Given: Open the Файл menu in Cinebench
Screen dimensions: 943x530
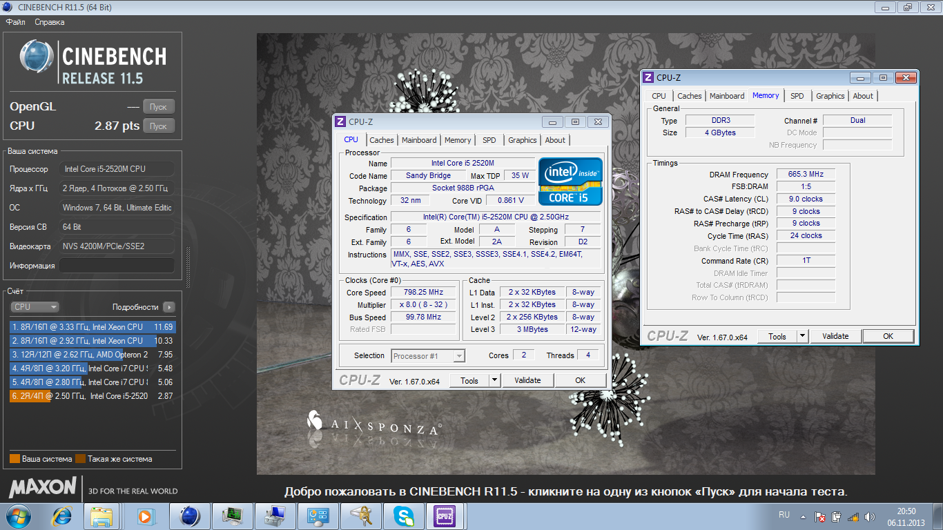Looking at the screenshot, I should click(15, 22).
